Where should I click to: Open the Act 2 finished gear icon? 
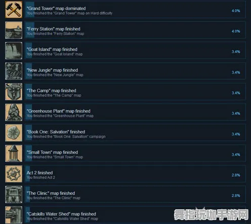point(14,174)
